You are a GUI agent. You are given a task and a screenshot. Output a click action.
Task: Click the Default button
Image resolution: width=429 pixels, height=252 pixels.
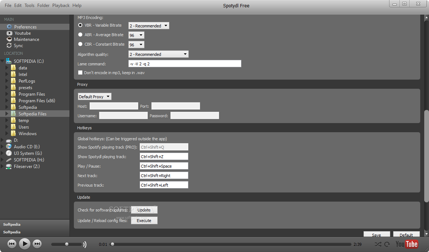[x=406, y=234]
